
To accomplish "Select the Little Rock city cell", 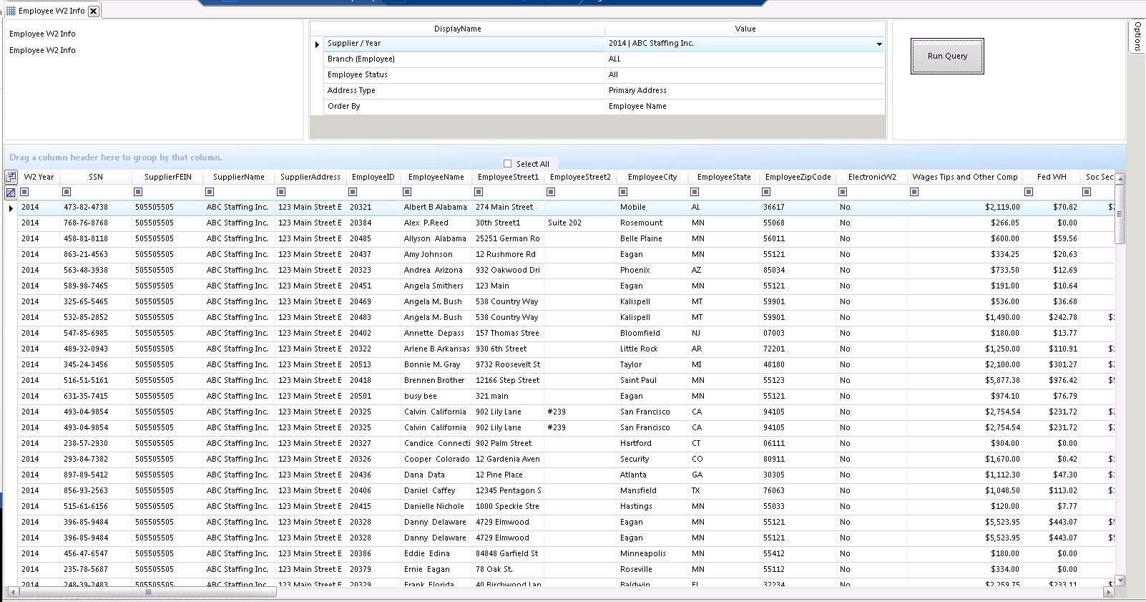I will pyautogui.click(x=652, y=349).
